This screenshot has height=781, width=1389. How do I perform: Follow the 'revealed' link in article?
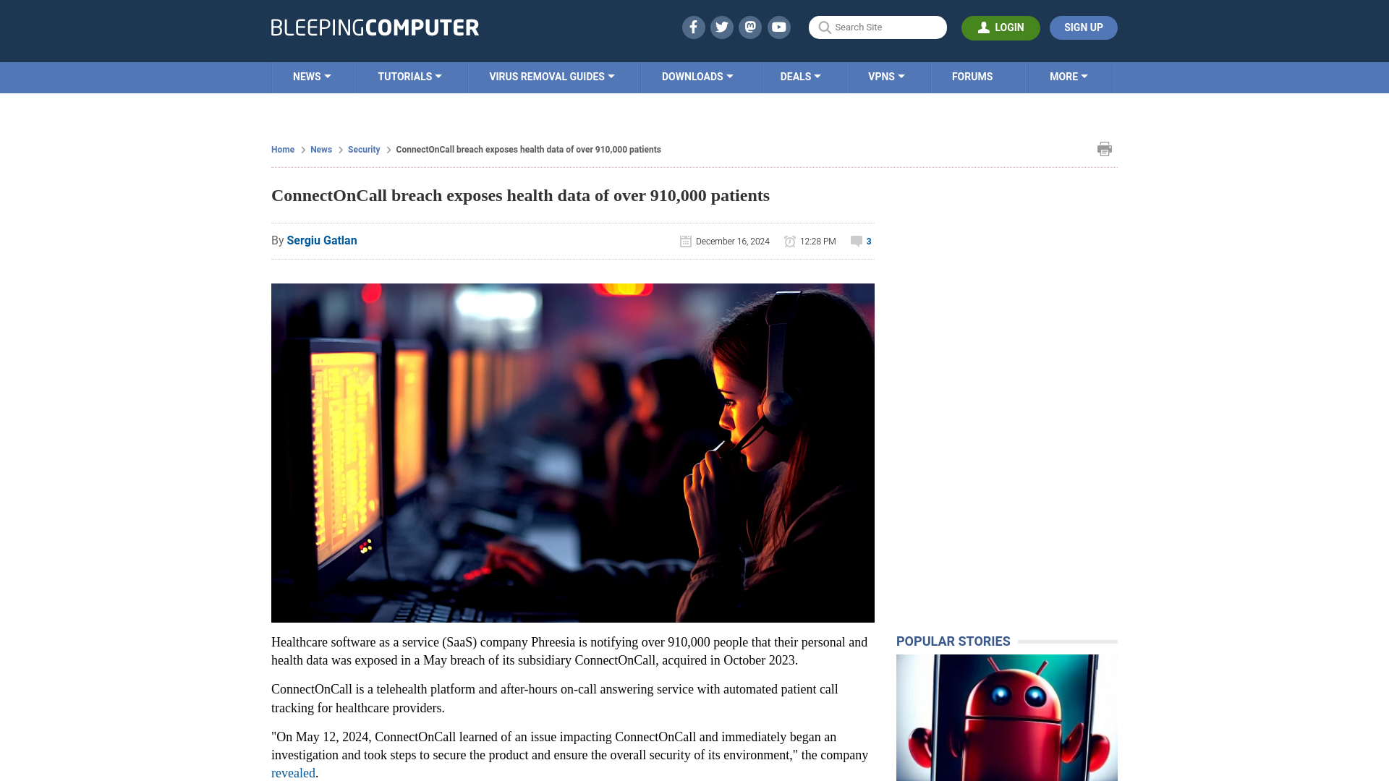click(293, 773)
